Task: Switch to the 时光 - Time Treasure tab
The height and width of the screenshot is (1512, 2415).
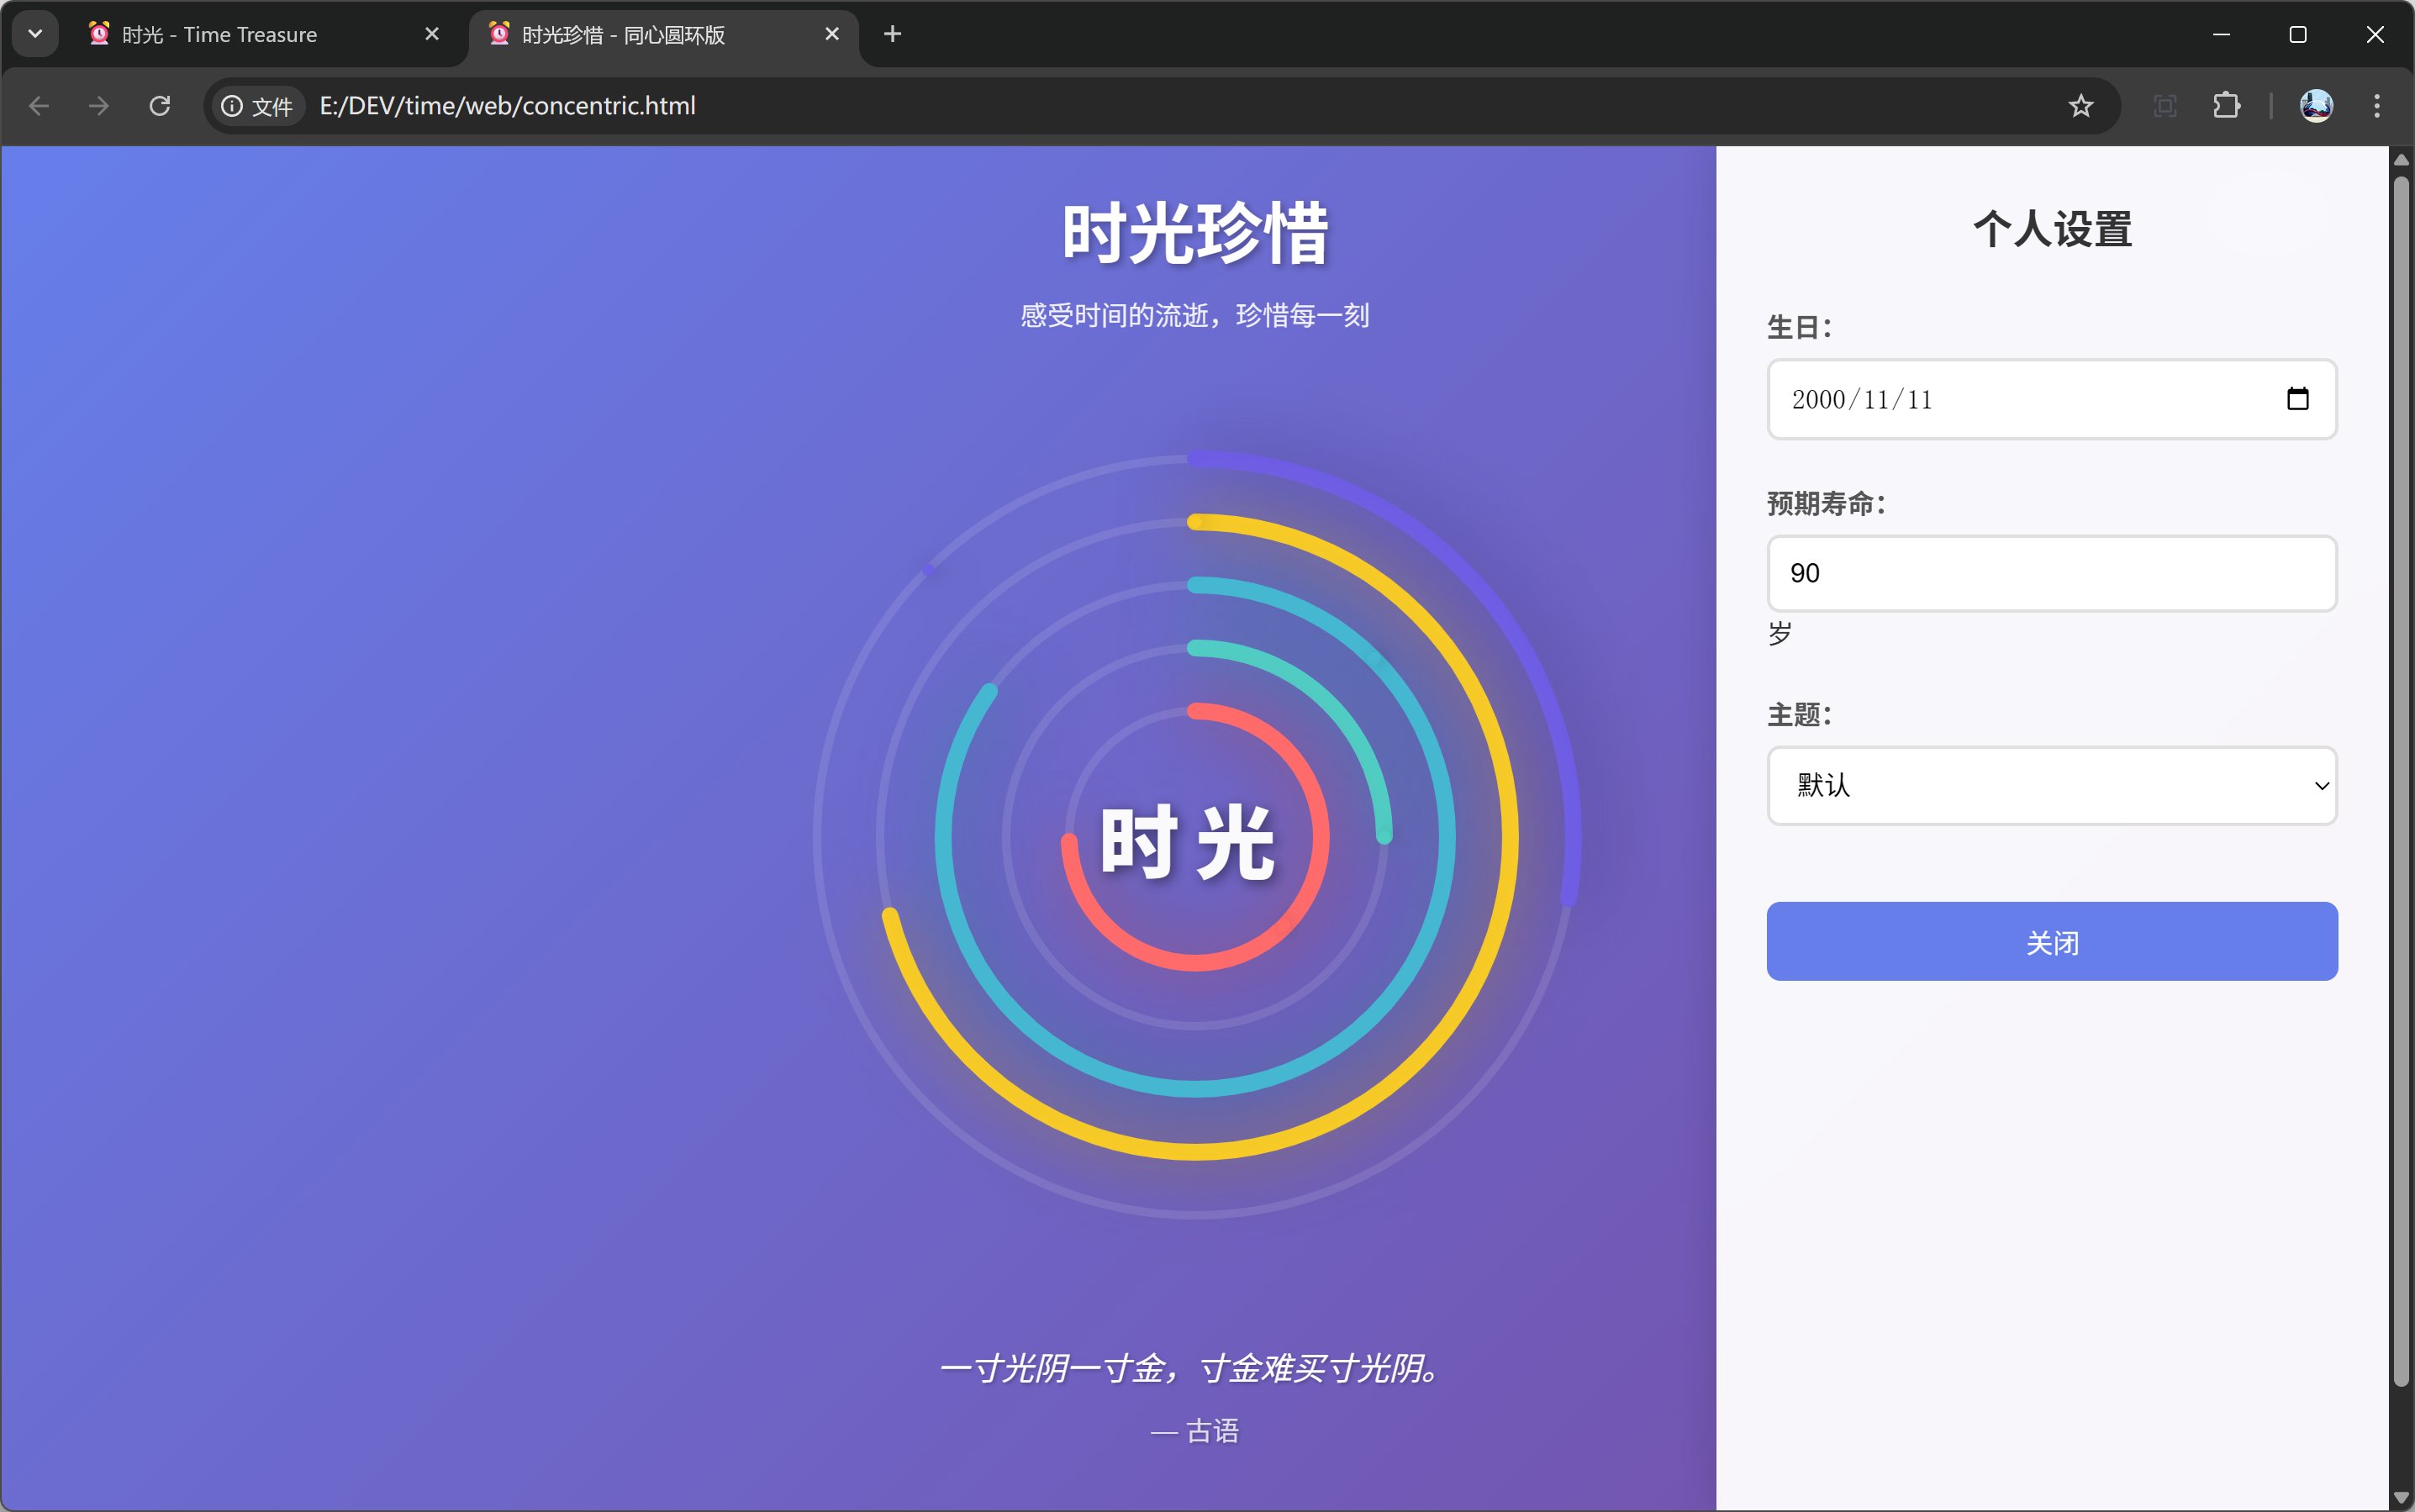Action: 220,35
